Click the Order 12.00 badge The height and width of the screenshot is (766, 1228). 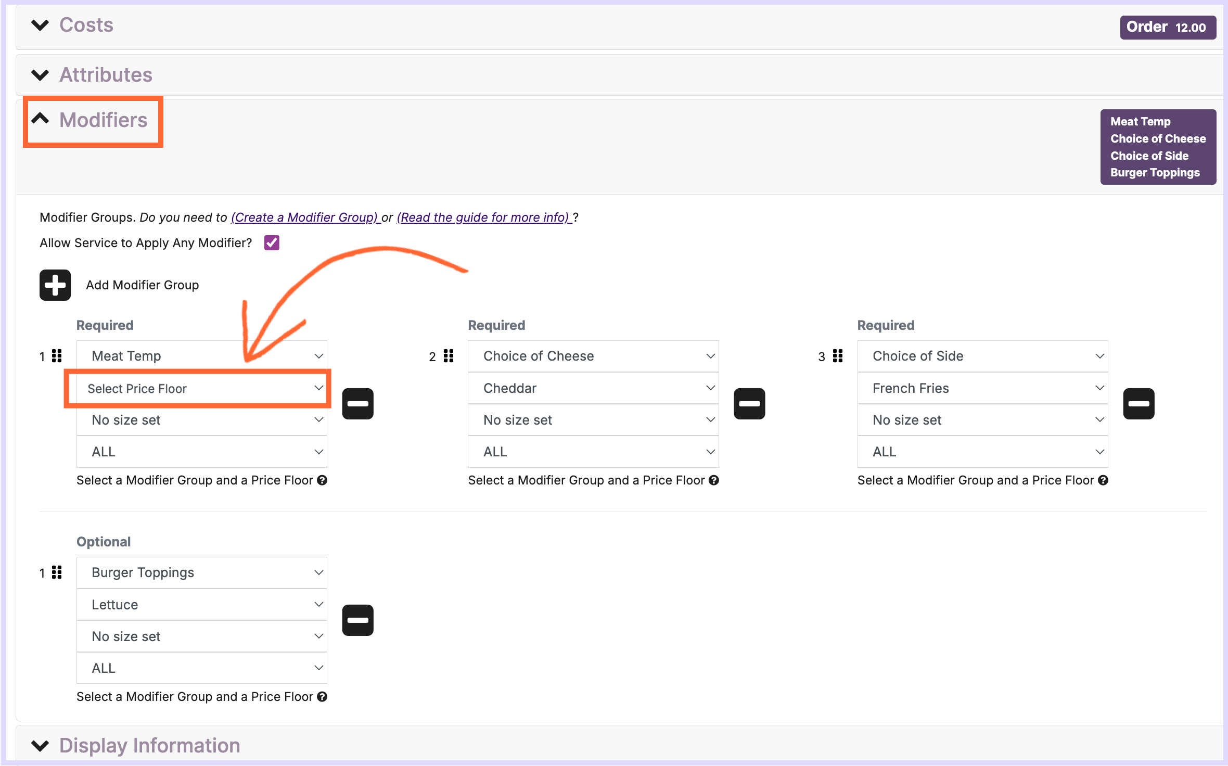tap(1167, 27)
